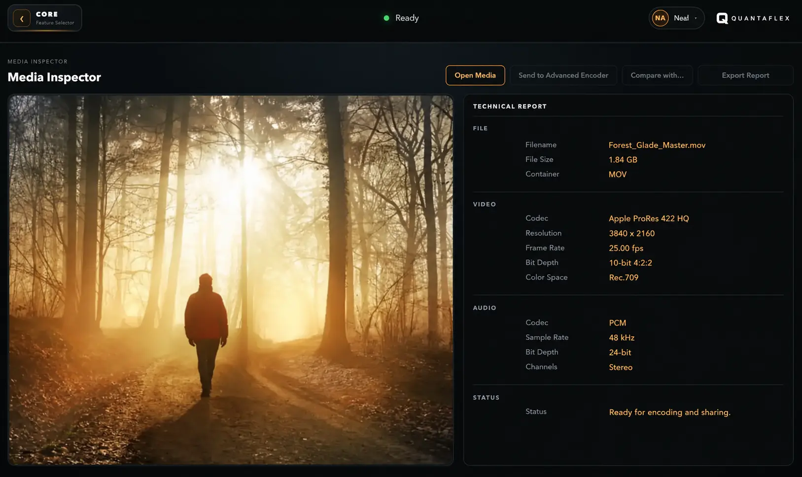This screenshot has height=477, width=802.
Task: Click the MEDIA INSPECTOR breadcrumb label
Action: (37, 62)
